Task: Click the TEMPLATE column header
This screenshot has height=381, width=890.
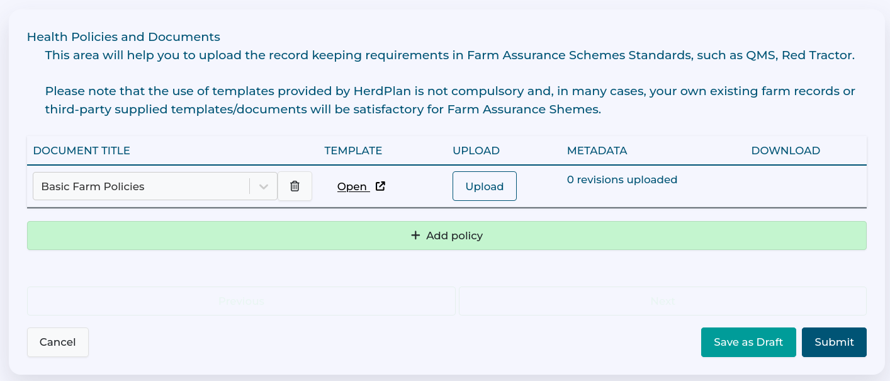Action: coord(353,151)
